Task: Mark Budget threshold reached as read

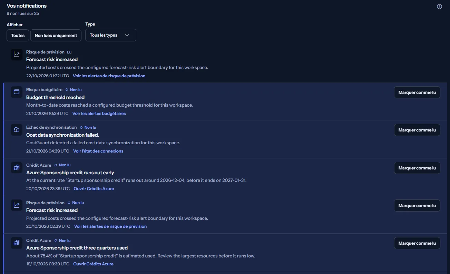Action: coord(417,92)
